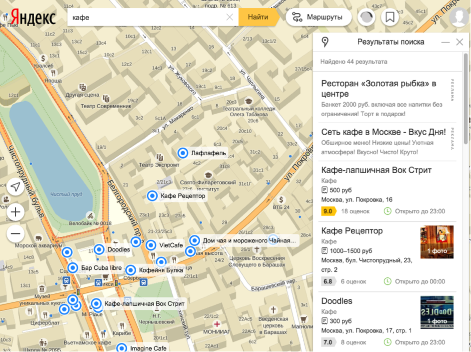The height and width of the screenshot is (352, 471).
Task: Select the Лафлафель map marker
Action: 183,153
